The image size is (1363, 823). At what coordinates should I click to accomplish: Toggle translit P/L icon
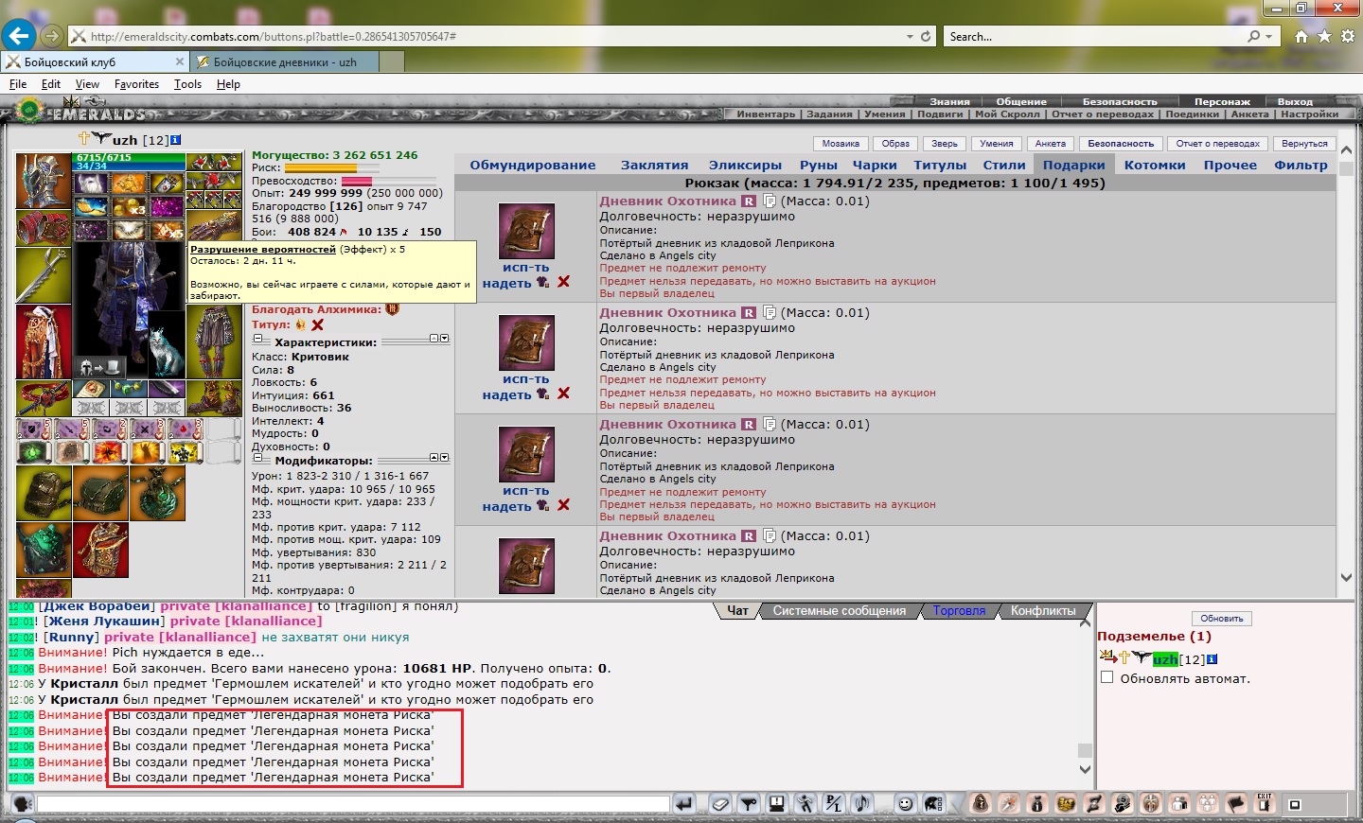(x=833, y=804)
